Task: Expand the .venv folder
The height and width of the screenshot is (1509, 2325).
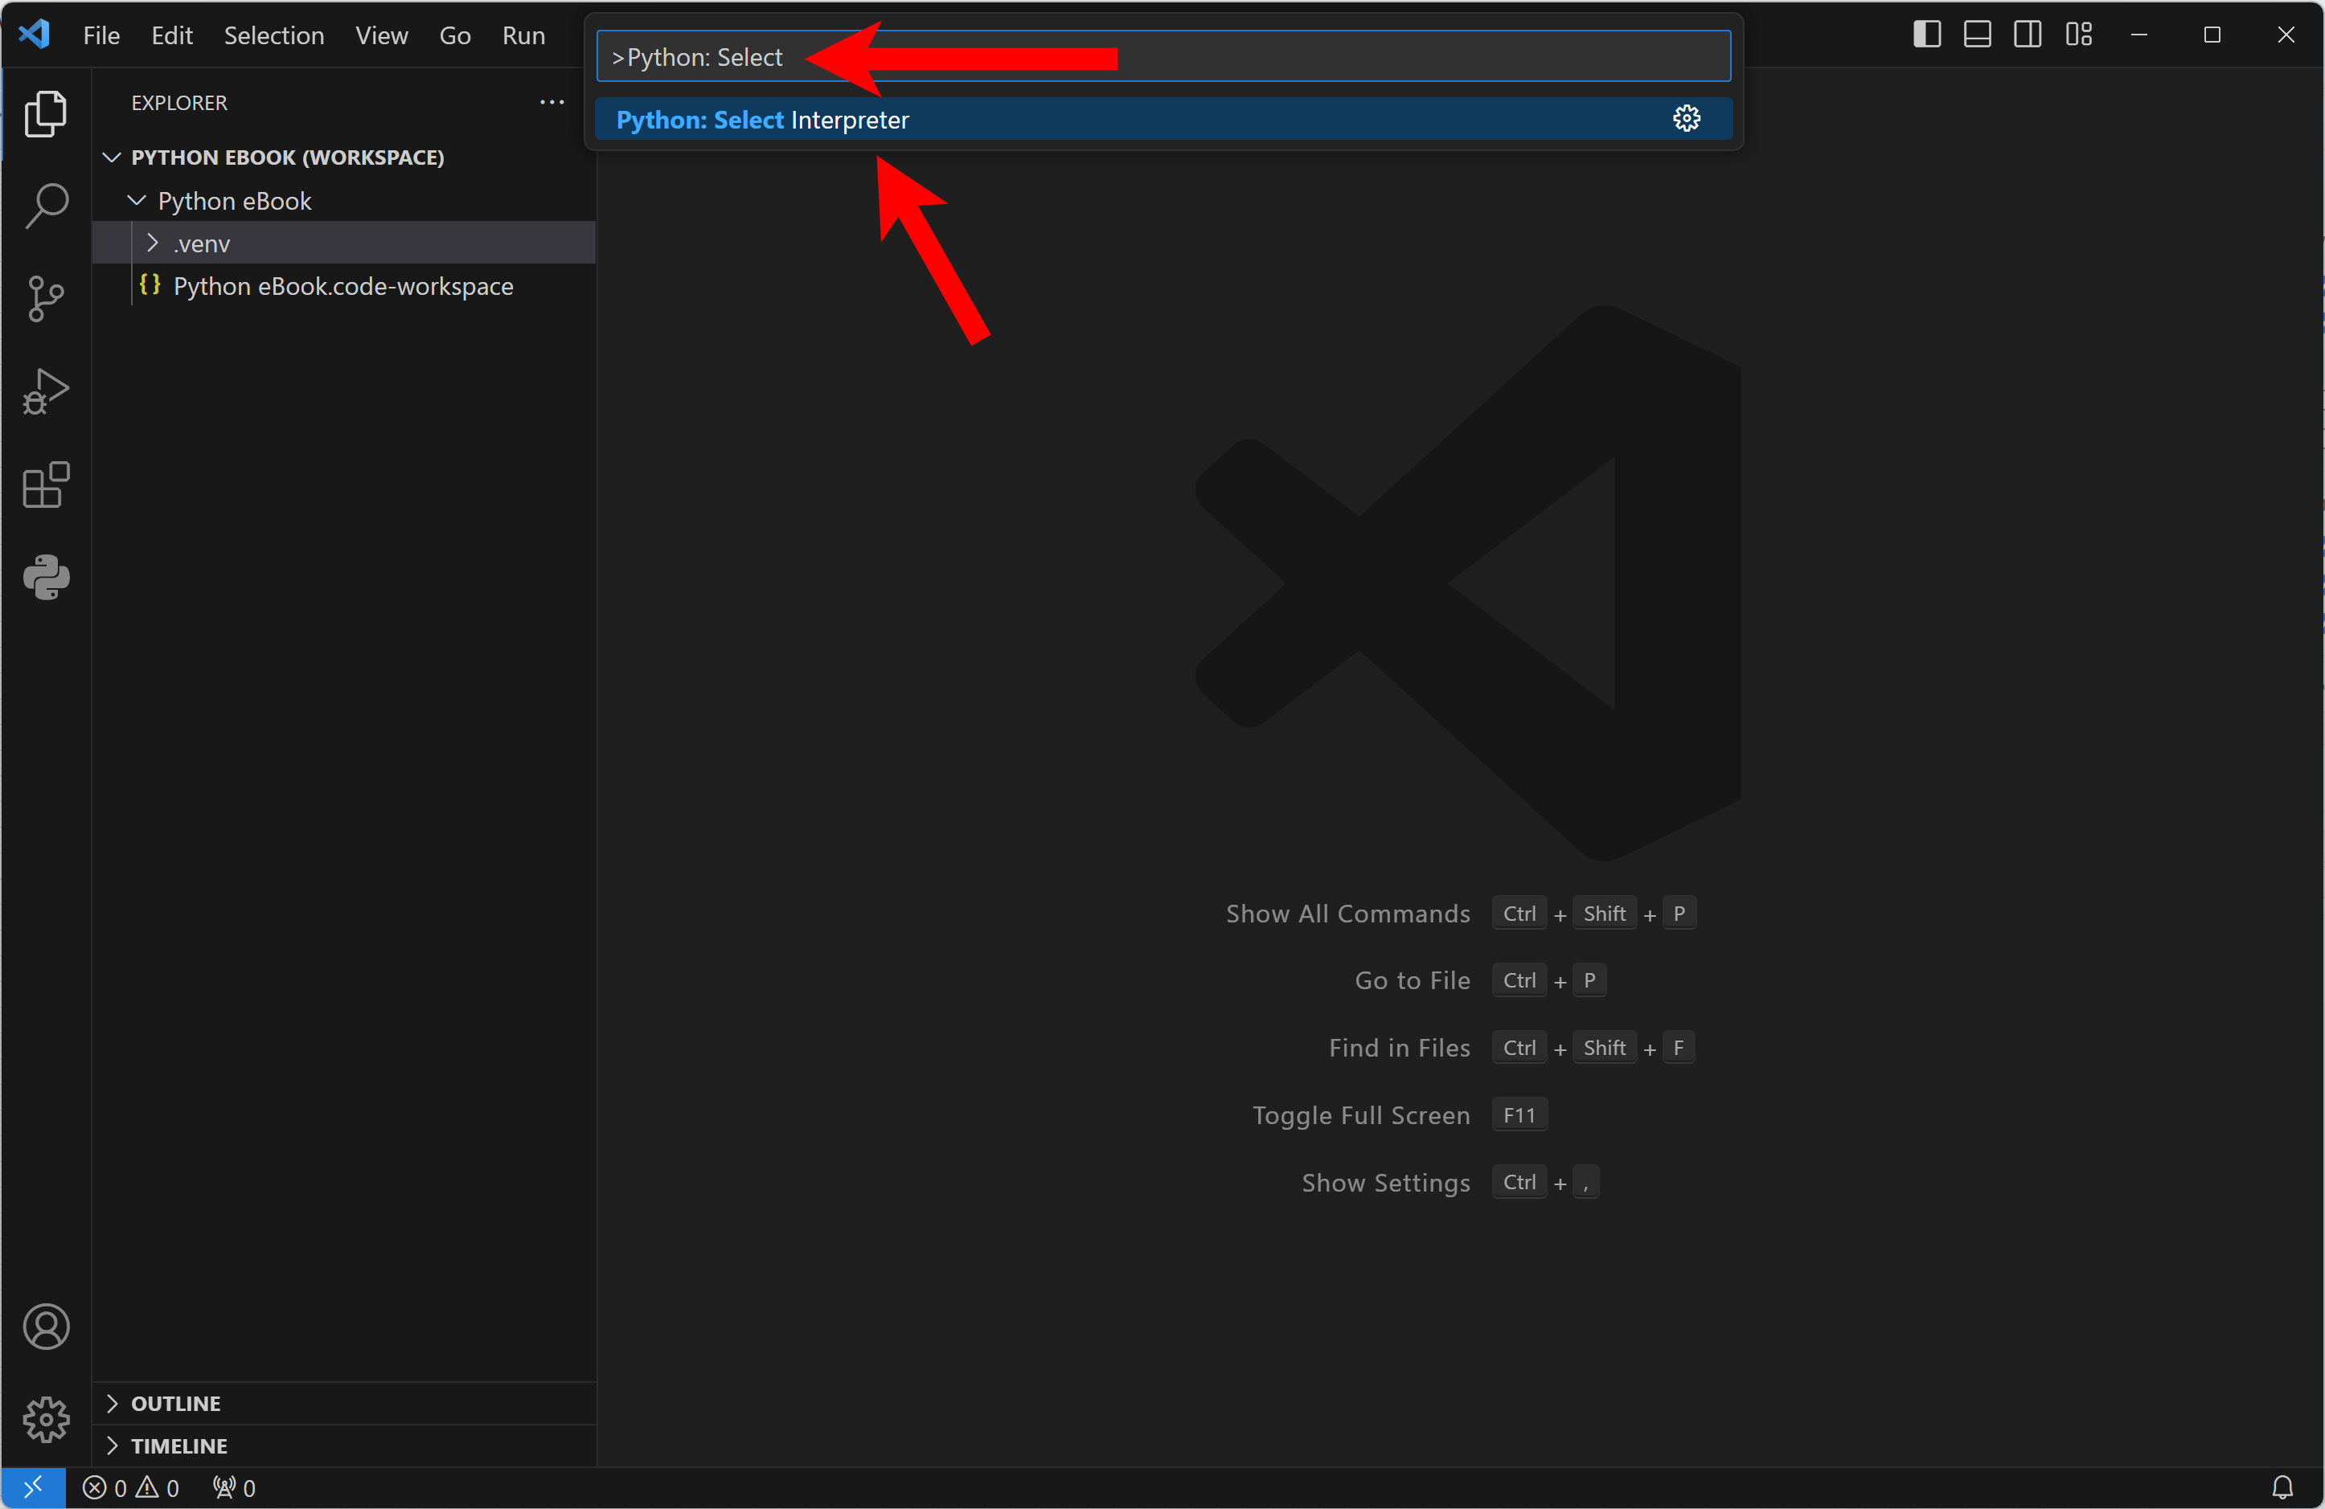Action: tap(153, 242)
